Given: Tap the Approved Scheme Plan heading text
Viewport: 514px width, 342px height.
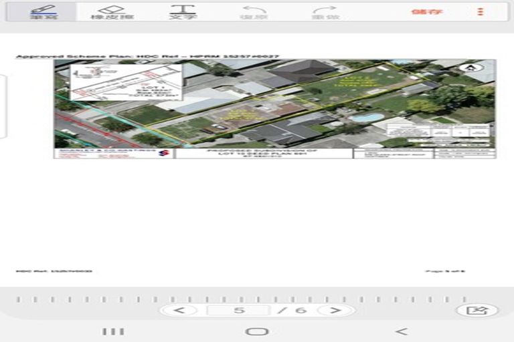Looking at the screenshot, I should click(x=147, y=57).
